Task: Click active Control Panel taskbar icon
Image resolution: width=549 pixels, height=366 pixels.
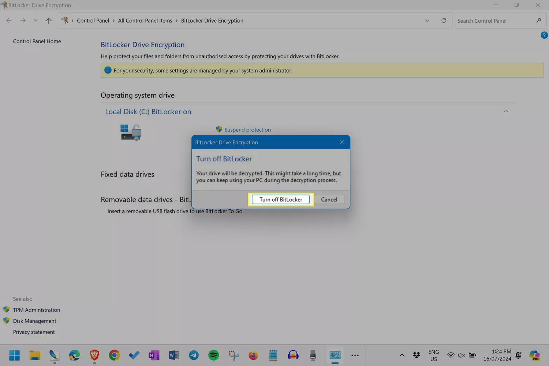Action: [x=335, y=355]
